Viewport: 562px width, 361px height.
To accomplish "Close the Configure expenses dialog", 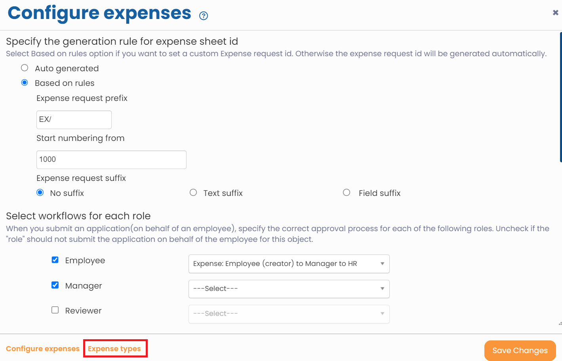I will tap(555, 12).
